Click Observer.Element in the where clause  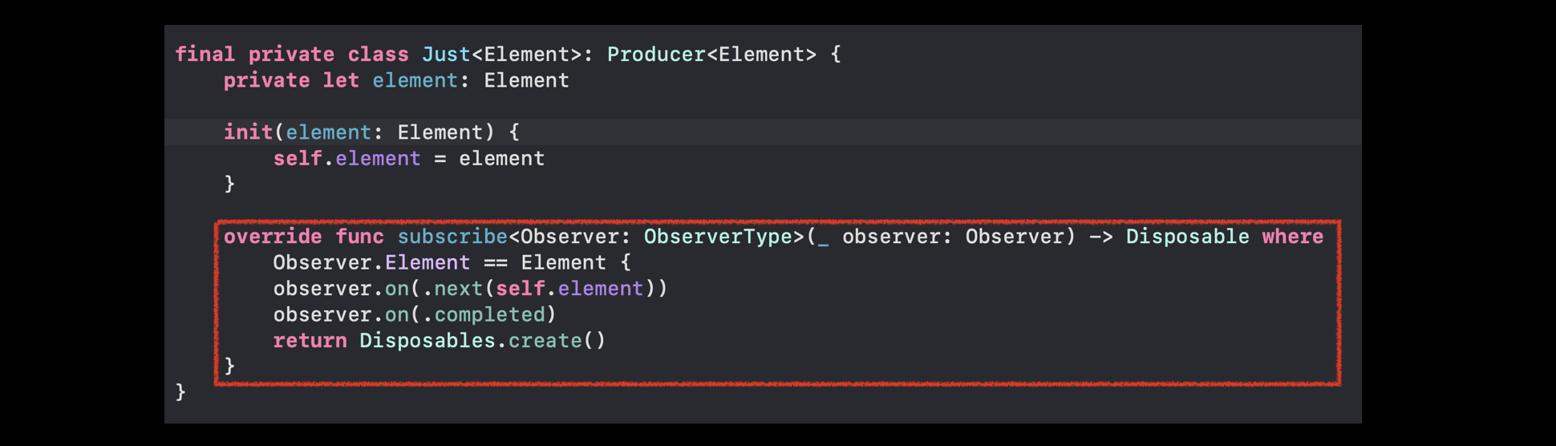[x=371, y=262]
